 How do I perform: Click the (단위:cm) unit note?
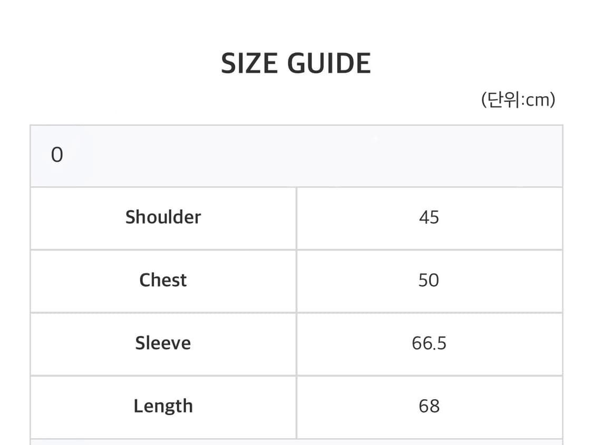518,100
